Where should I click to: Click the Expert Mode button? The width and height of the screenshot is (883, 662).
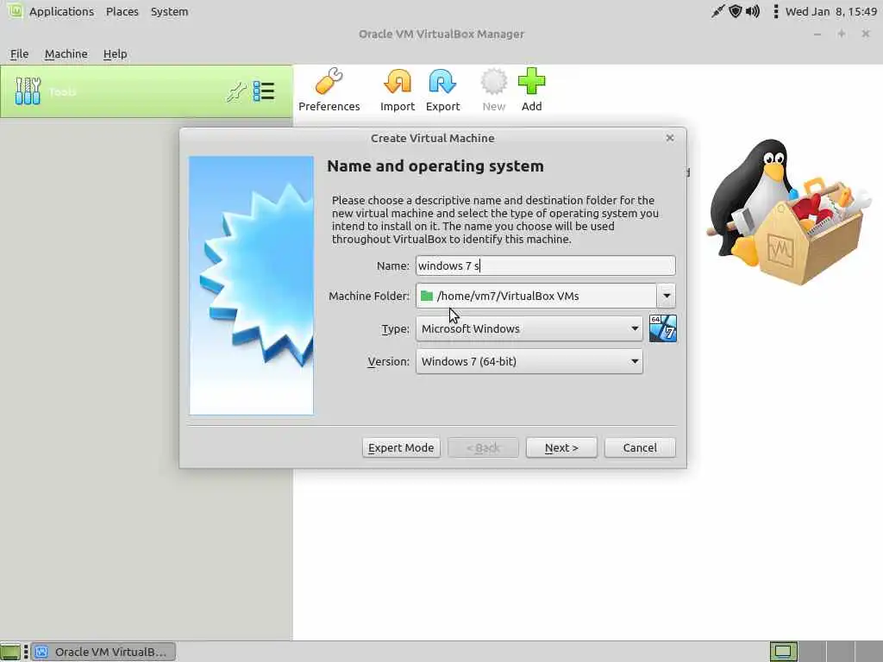[x=401, y=448]
